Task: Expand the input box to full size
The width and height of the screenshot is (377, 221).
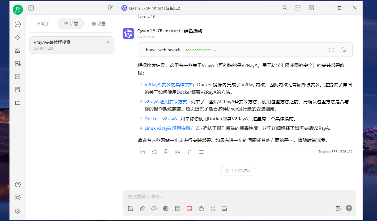Action: (213, 209)
